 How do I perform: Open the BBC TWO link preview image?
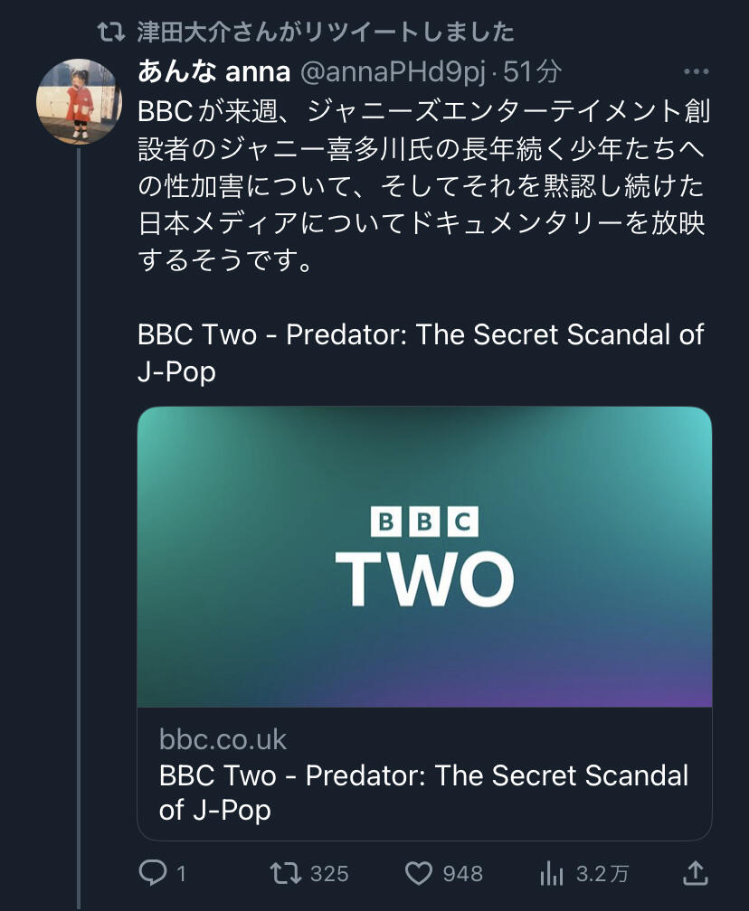424,557
